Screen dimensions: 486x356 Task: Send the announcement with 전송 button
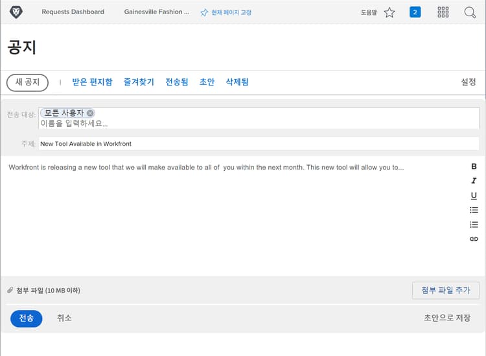coord(27,318)
